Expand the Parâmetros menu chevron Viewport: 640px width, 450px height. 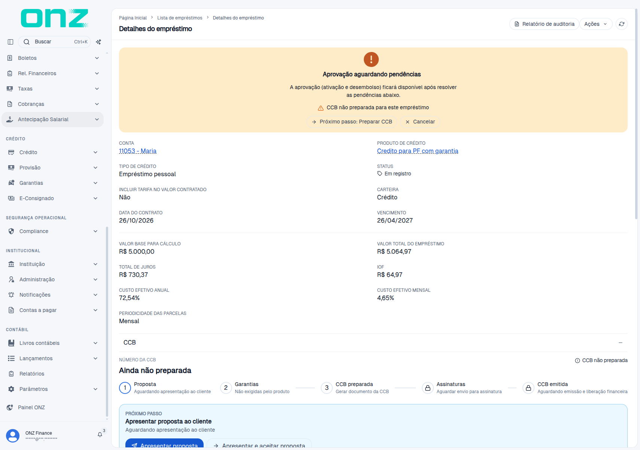pyautogui.click(x=95, y=389)
